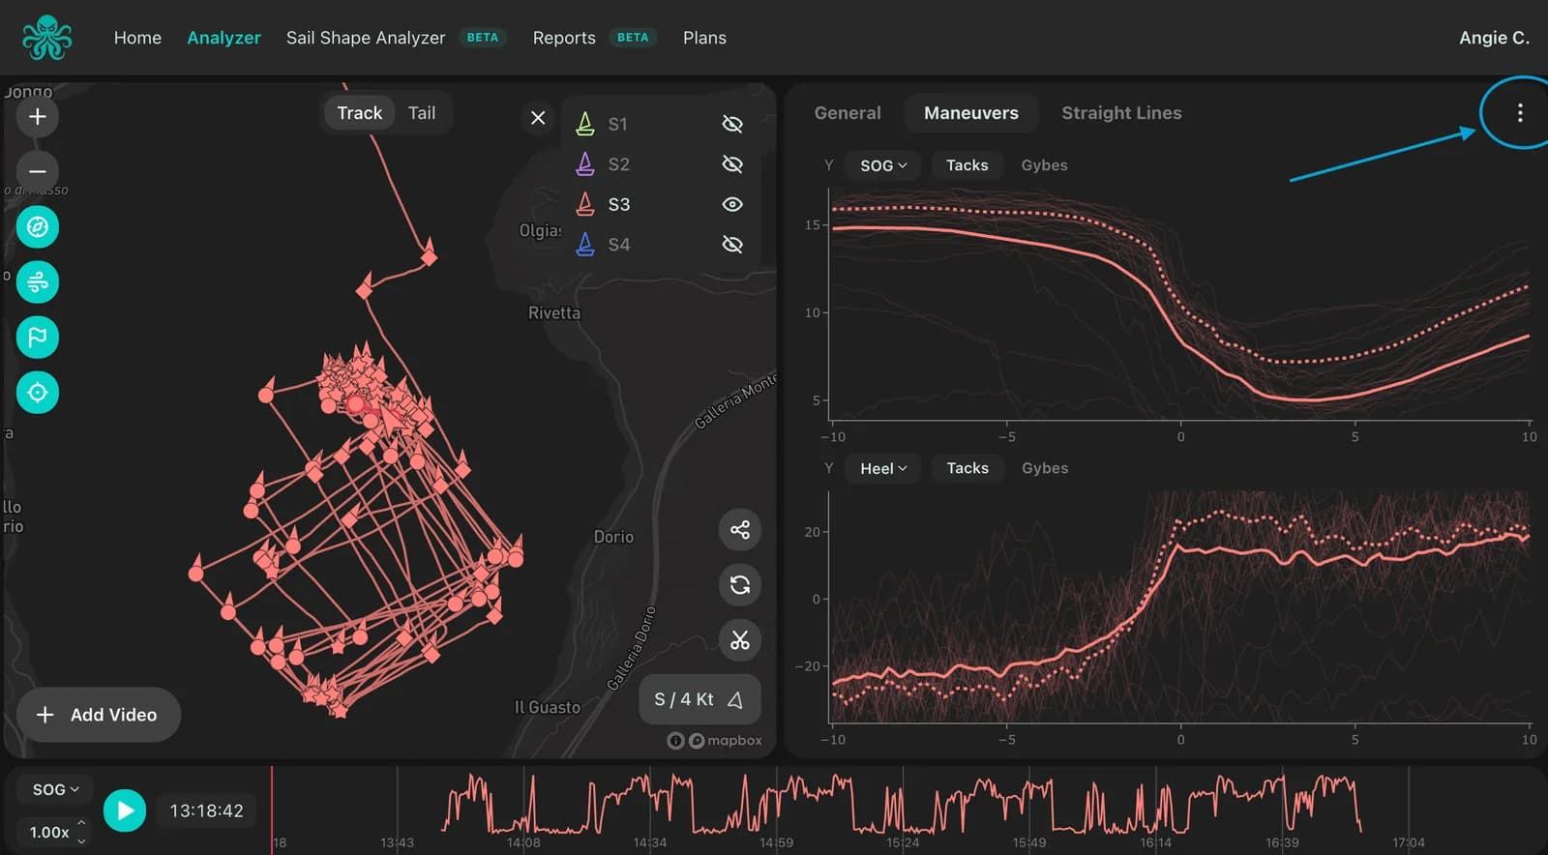The image size is (1548, 855).
Task: Increase playback speed with up arrow
Action: [81, 823]
